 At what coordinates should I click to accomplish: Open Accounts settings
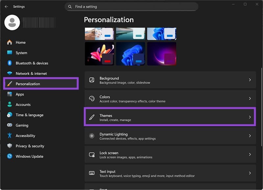41,105
